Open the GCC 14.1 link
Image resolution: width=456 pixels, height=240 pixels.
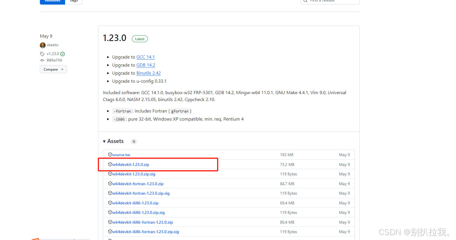145,57
